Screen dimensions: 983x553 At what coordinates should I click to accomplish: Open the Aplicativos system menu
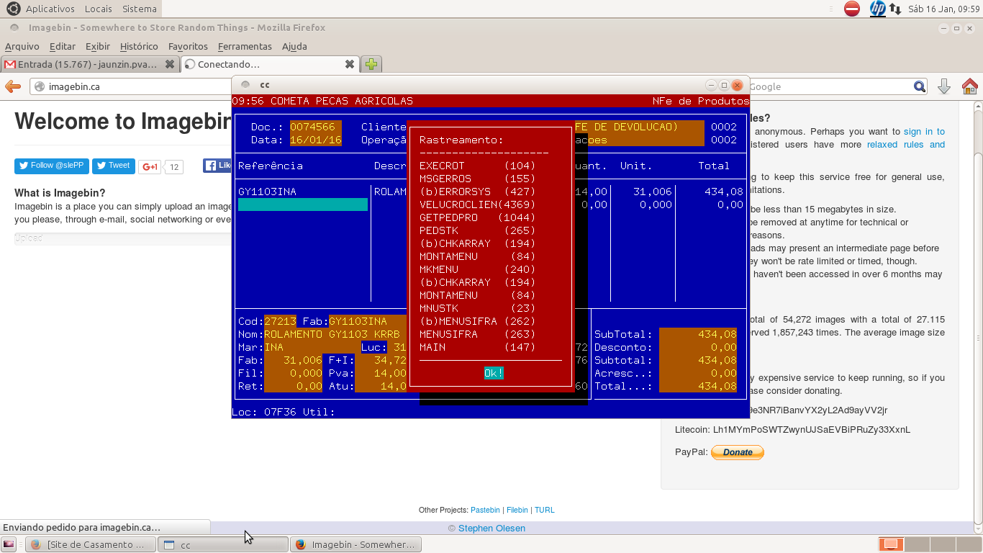(x=50, y=9)
